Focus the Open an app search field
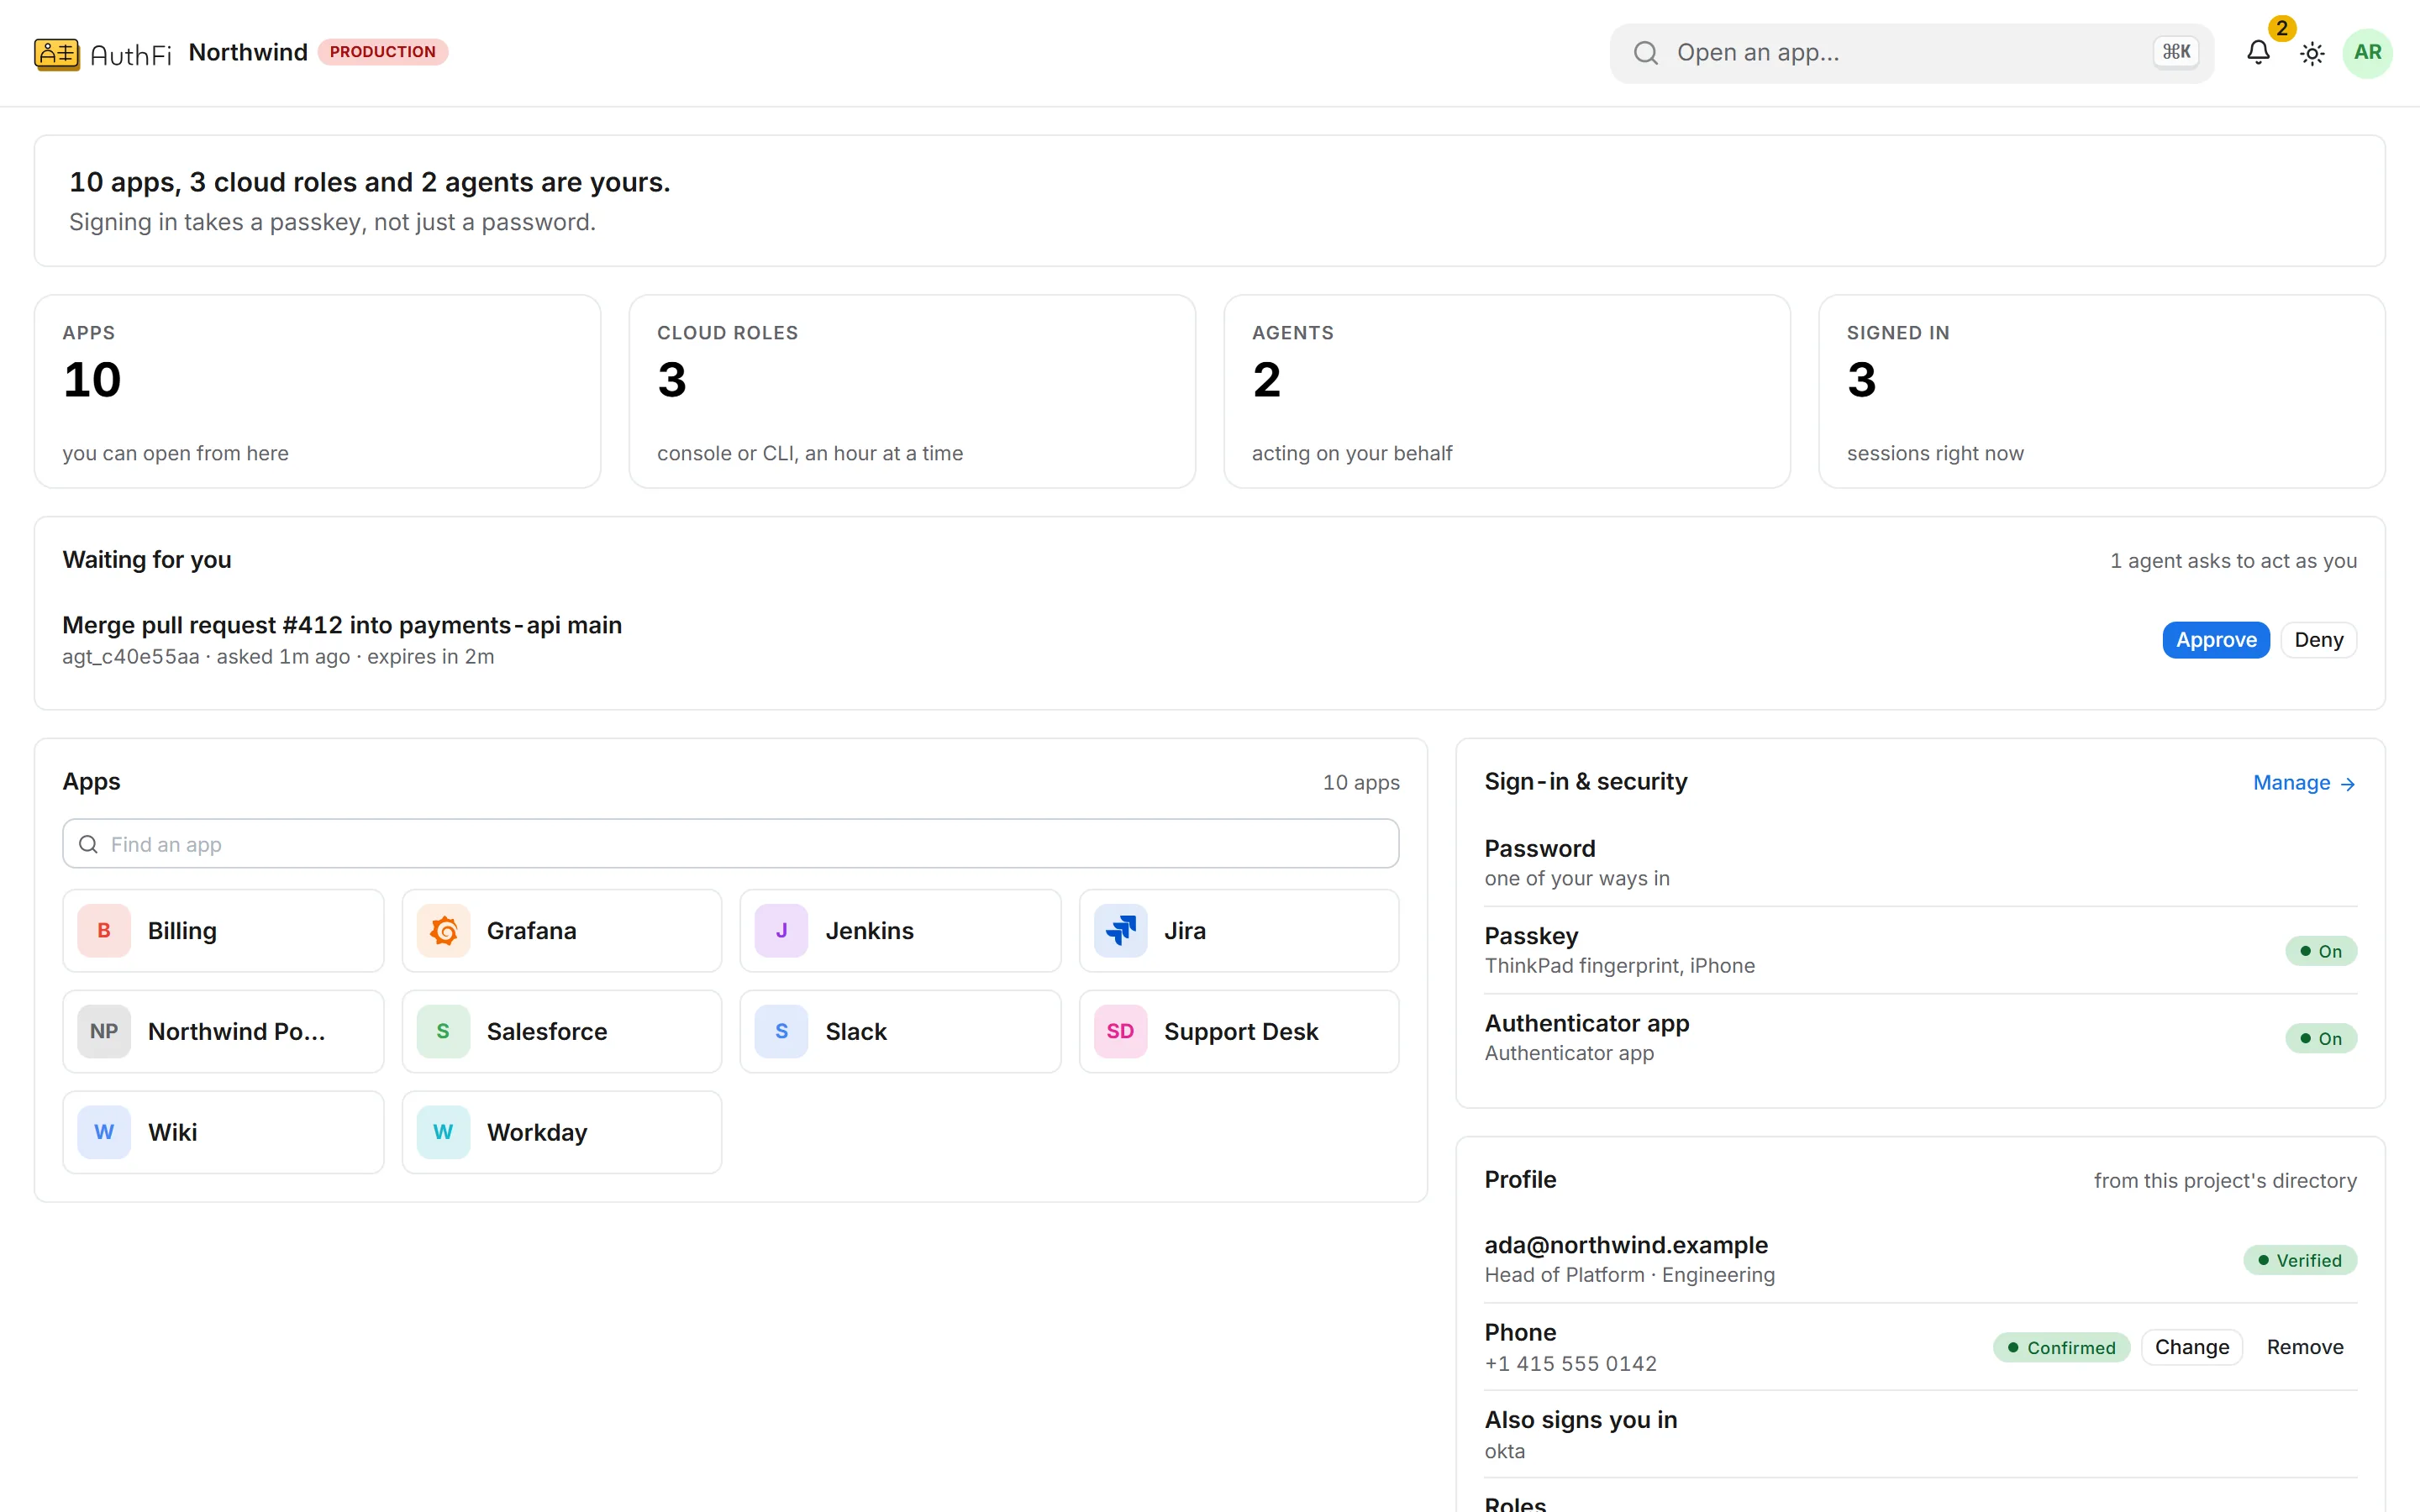 pos(1911,53)
